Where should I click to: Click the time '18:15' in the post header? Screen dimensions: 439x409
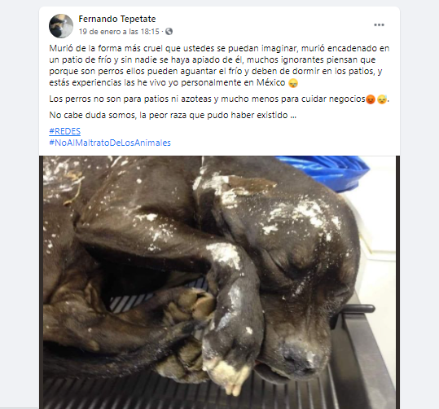pos(150,32)
